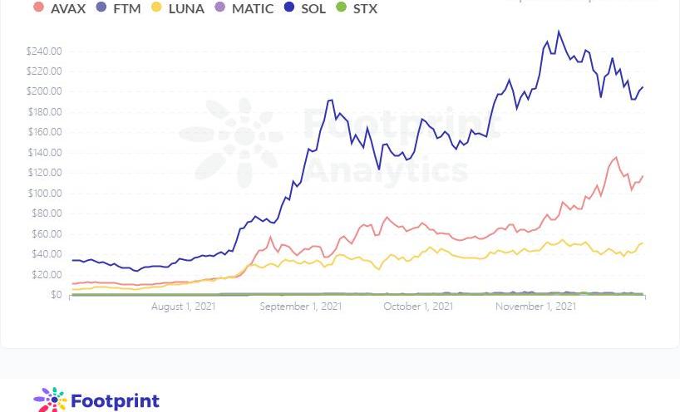
Task: Toggle the SOL dark blue legend dot
Action: coord(289,7)
